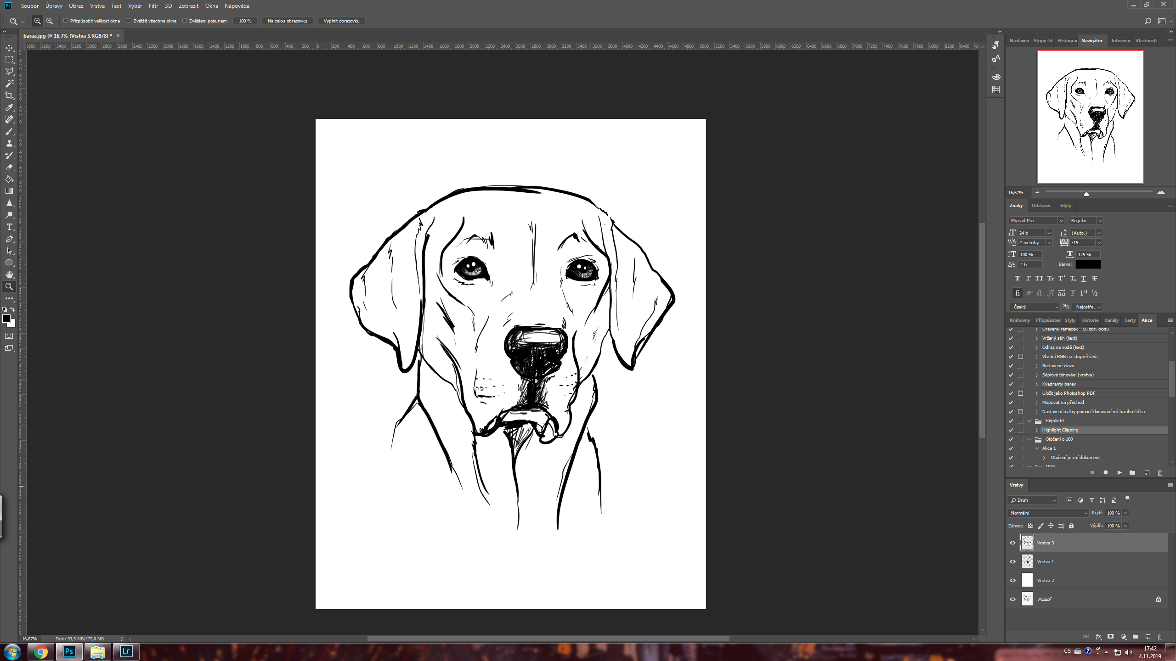Select the Move tool

click(x=9, y=48)
